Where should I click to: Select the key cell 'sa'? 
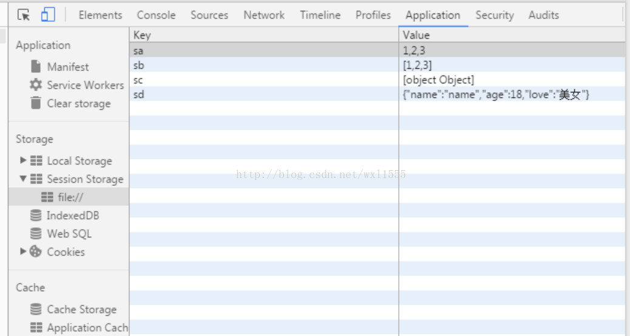pyautogui.click(x=264, y=50)
